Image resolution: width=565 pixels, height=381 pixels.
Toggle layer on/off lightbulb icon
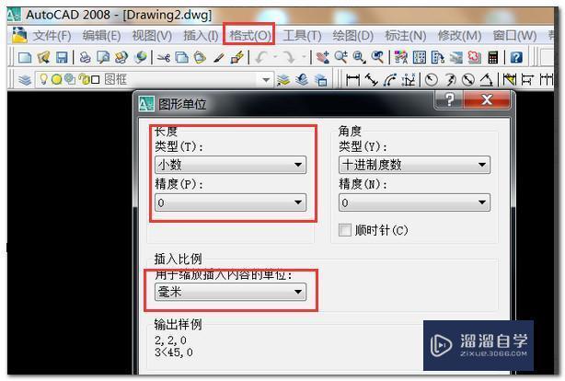43,79
